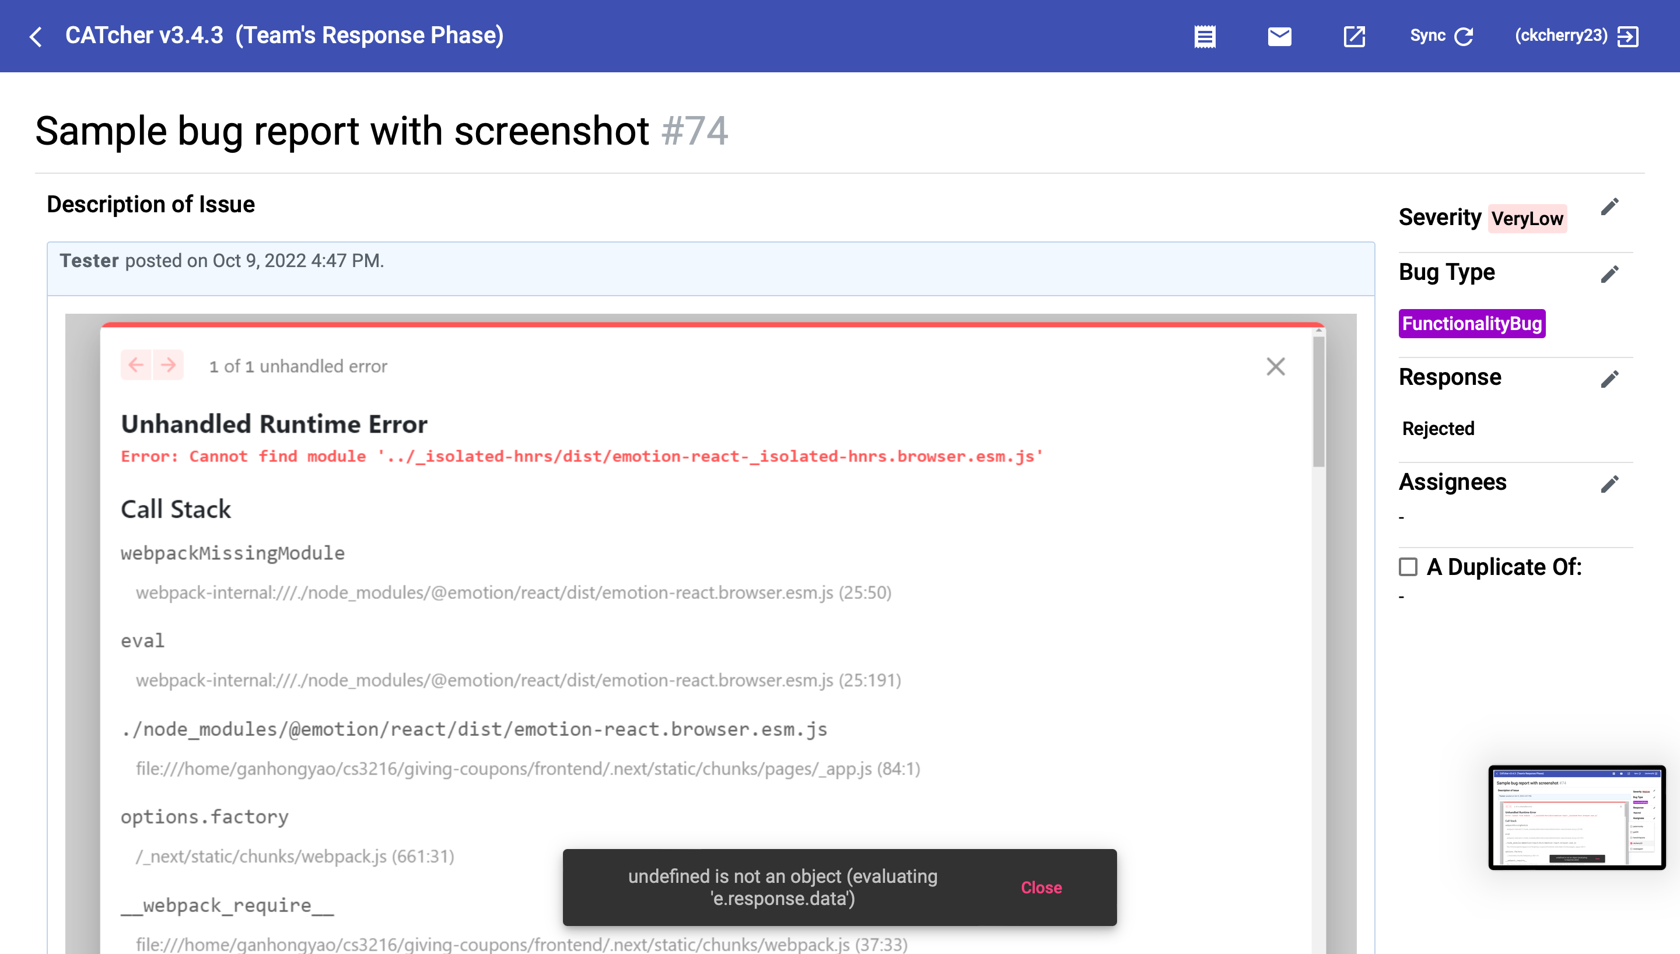Click the Rejected response text
This screenshot has width=1680, height=954.
[x=1438, y=429]
